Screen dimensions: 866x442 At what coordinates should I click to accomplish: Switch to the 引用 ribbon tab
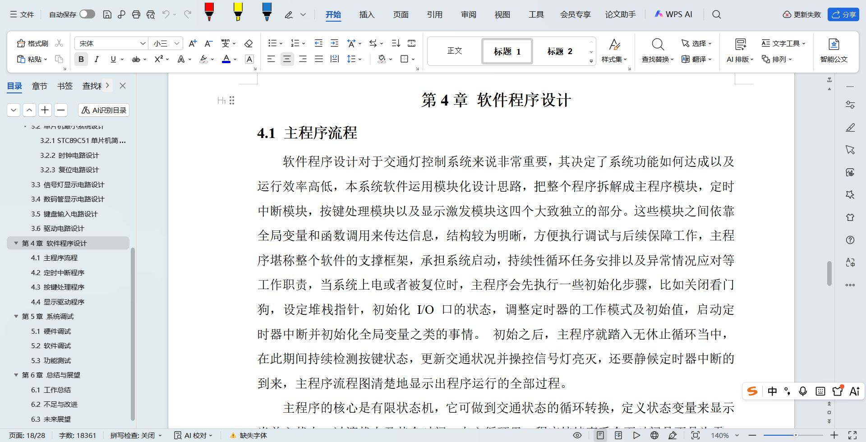tap(435, 14)
